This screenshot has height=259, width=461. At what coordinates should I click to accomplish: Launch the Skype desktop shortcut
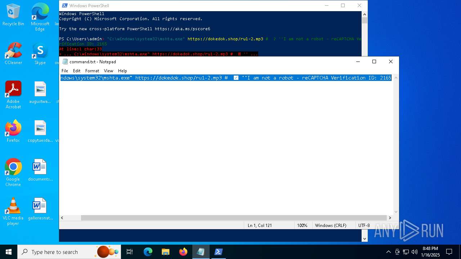click(x=40, y=54)
